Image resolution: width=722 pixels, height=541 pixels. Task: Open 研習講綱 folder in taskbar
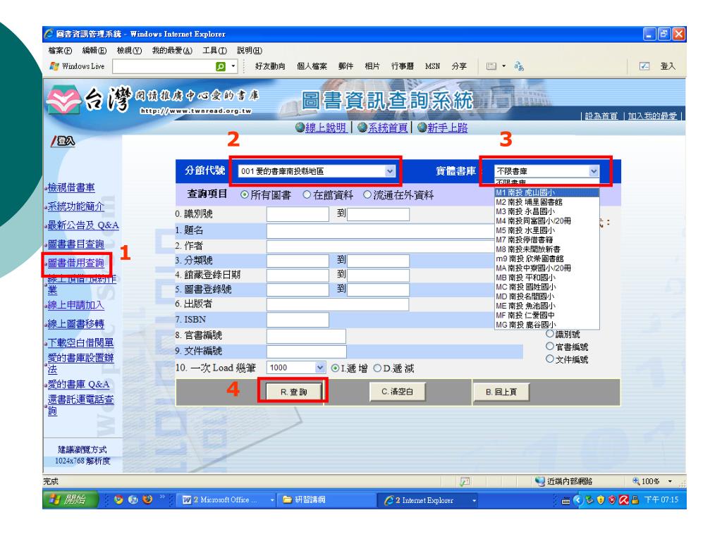tap(325, 500)
